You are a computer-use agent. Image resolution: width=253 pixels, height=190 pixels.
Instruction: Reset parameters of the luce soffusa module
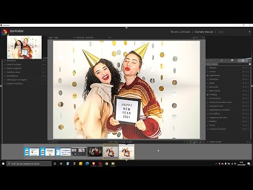(246, 114)
